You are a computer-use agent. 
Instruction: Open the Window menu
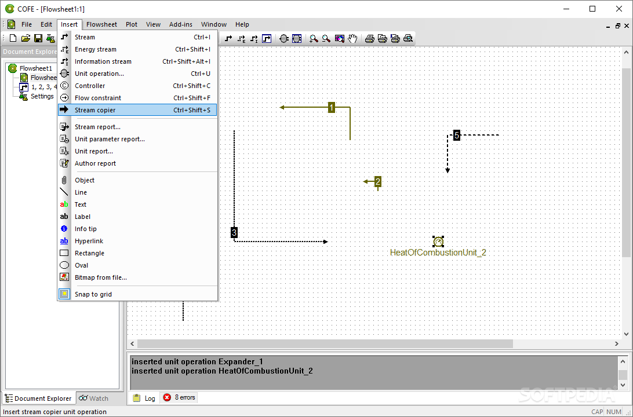click(x=214, y=24)
